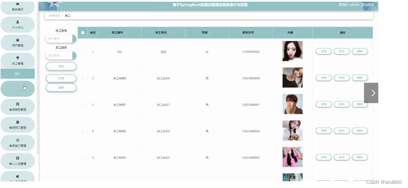Click the name cell 李四
The image size is (408, 188).
pos(163,52)
